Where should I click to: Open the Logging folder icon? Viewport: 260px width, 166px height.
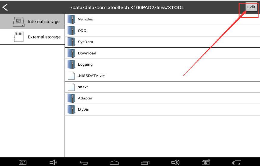[71, 65]
